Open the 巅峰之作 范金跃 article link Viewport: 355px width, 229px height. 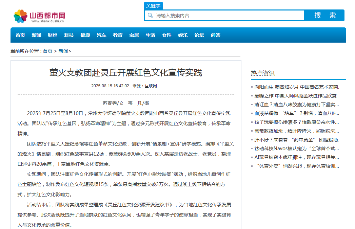coord(295,96)
